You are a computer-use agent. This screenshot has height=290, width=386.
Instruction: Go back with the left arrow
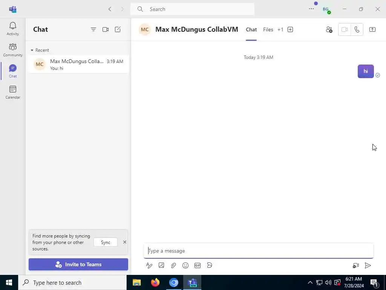tap(110, 9)
